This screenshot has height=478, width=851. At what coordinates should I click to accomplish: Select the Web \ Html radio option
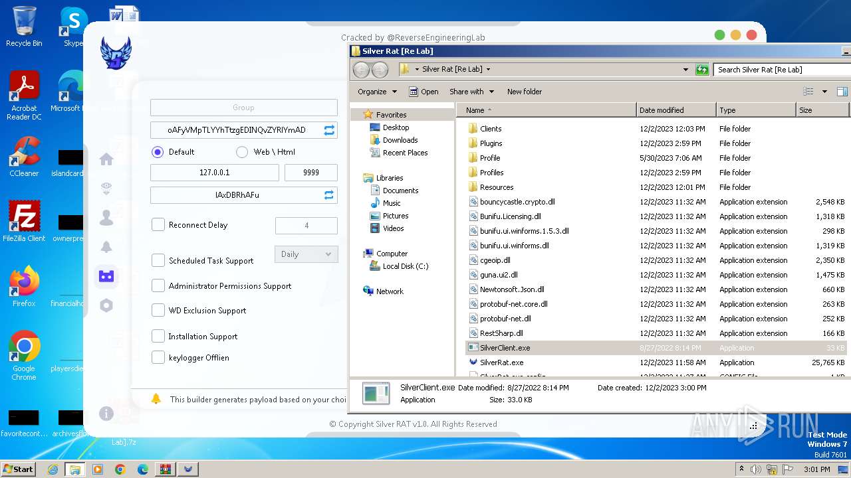(x=241, y=152)
